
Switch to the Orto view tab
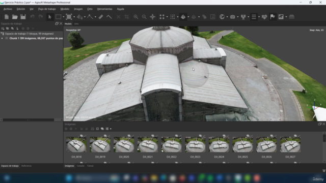(x=76, y=24)
